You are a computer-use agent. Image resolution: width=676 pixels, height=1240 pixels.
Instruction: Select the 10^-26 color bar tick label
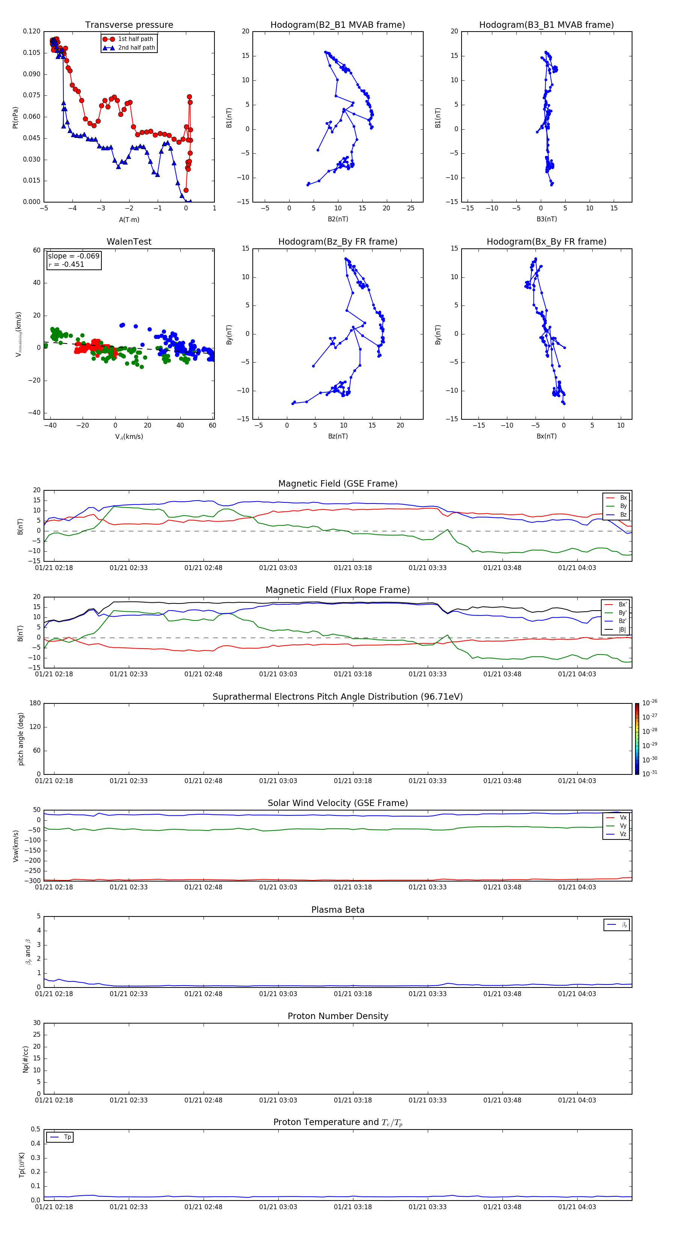(650, 703)
